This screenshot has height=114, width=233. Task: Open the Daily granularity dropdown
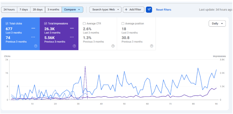[217, 24]
